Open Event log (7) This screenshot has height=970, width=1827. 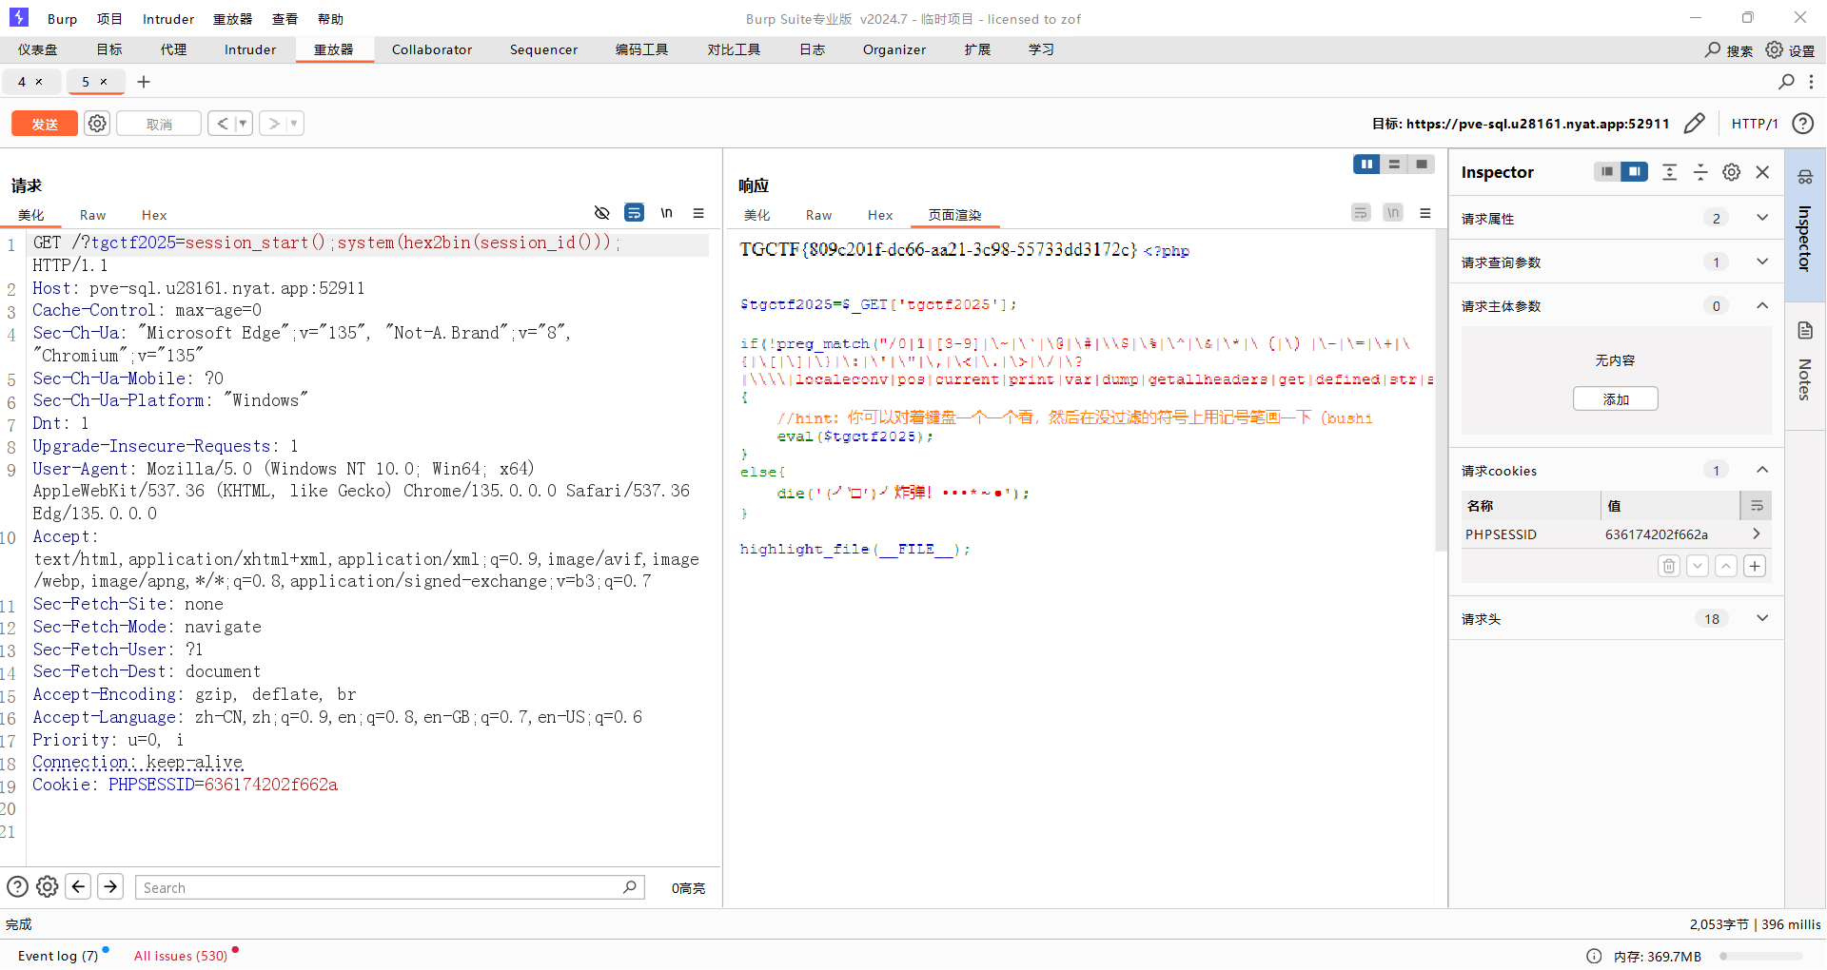58,956
